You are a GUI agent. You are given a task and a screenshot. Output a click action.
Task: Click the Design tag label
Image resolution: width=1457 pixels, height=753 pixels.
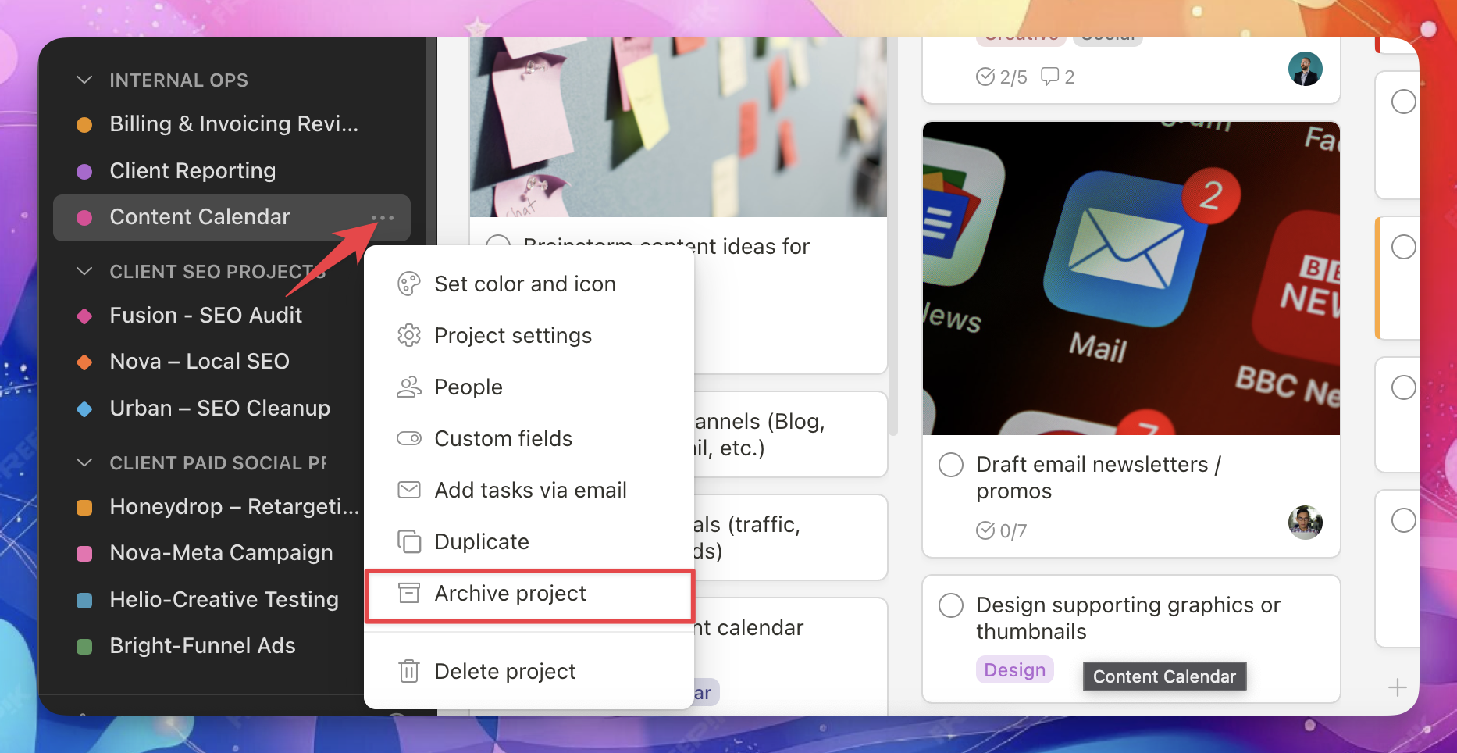(1015, 670)
